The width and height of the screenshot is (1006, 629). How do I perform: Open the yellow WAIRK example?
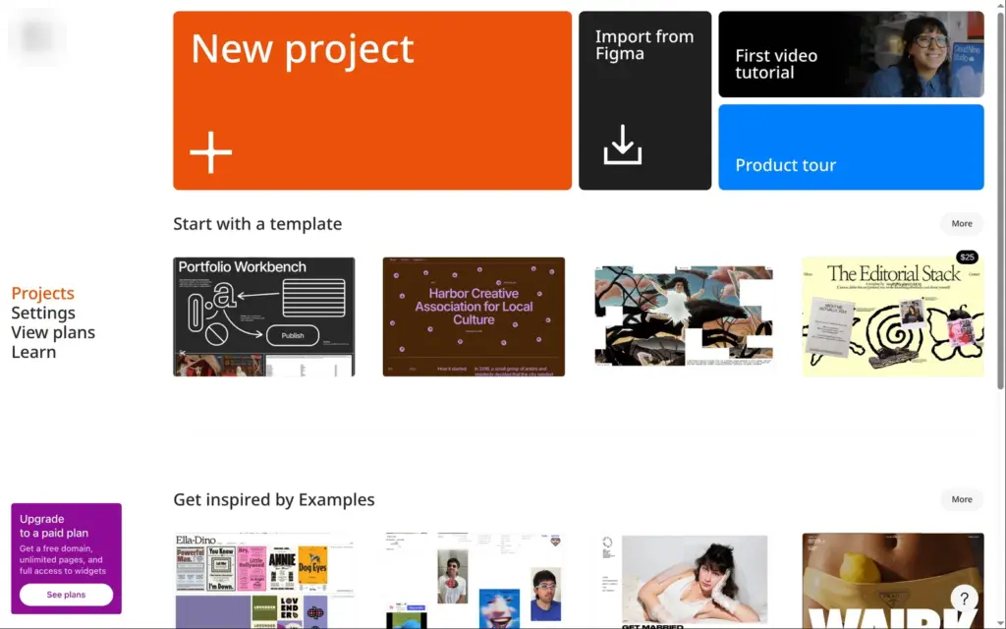892,580
